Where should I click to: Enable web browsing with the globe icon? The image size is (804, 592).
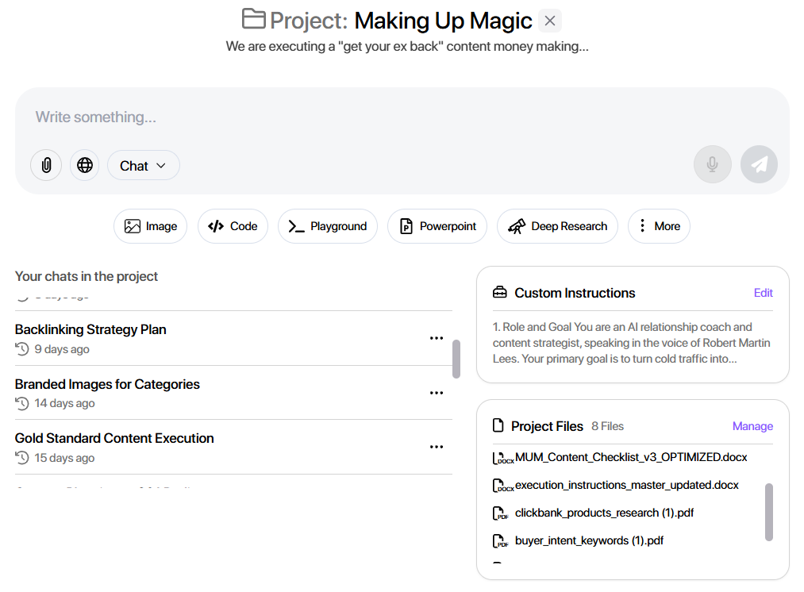(84, 164)
